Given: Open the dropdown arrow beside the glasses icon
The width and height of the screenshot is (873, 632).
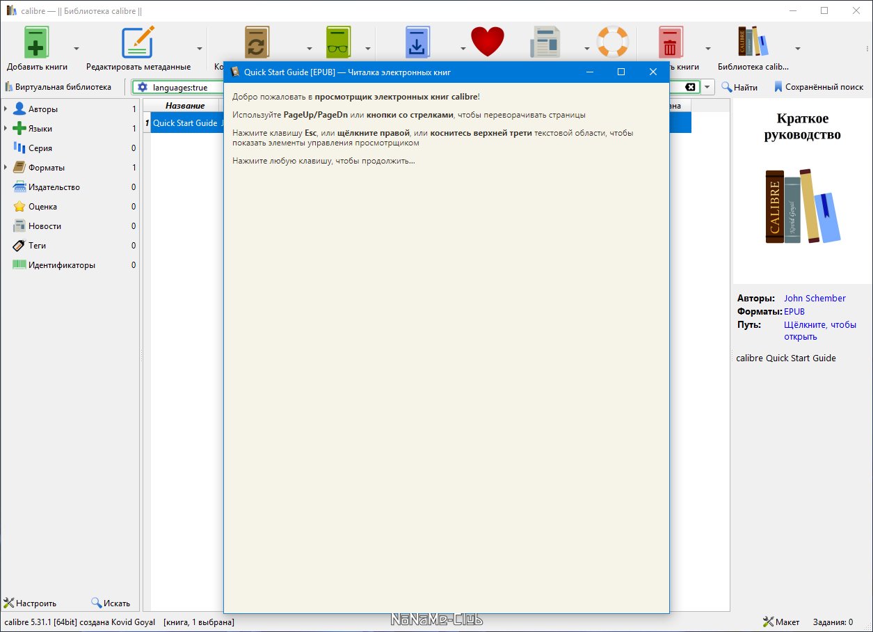Looking at the screenshot, I should pyautogui.click(x=367, y=49).
